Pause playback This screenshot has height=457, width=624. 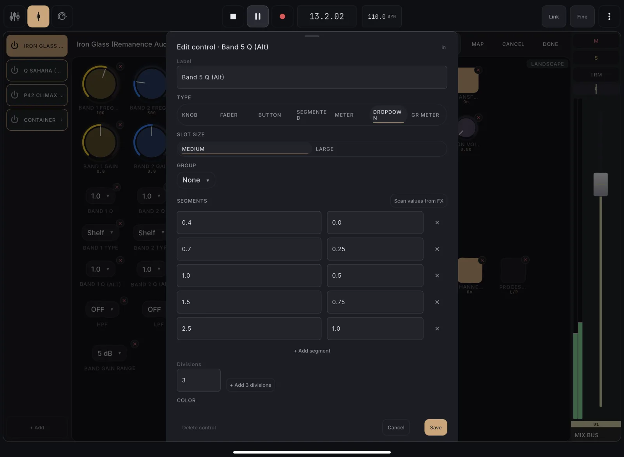pos(258,16)
